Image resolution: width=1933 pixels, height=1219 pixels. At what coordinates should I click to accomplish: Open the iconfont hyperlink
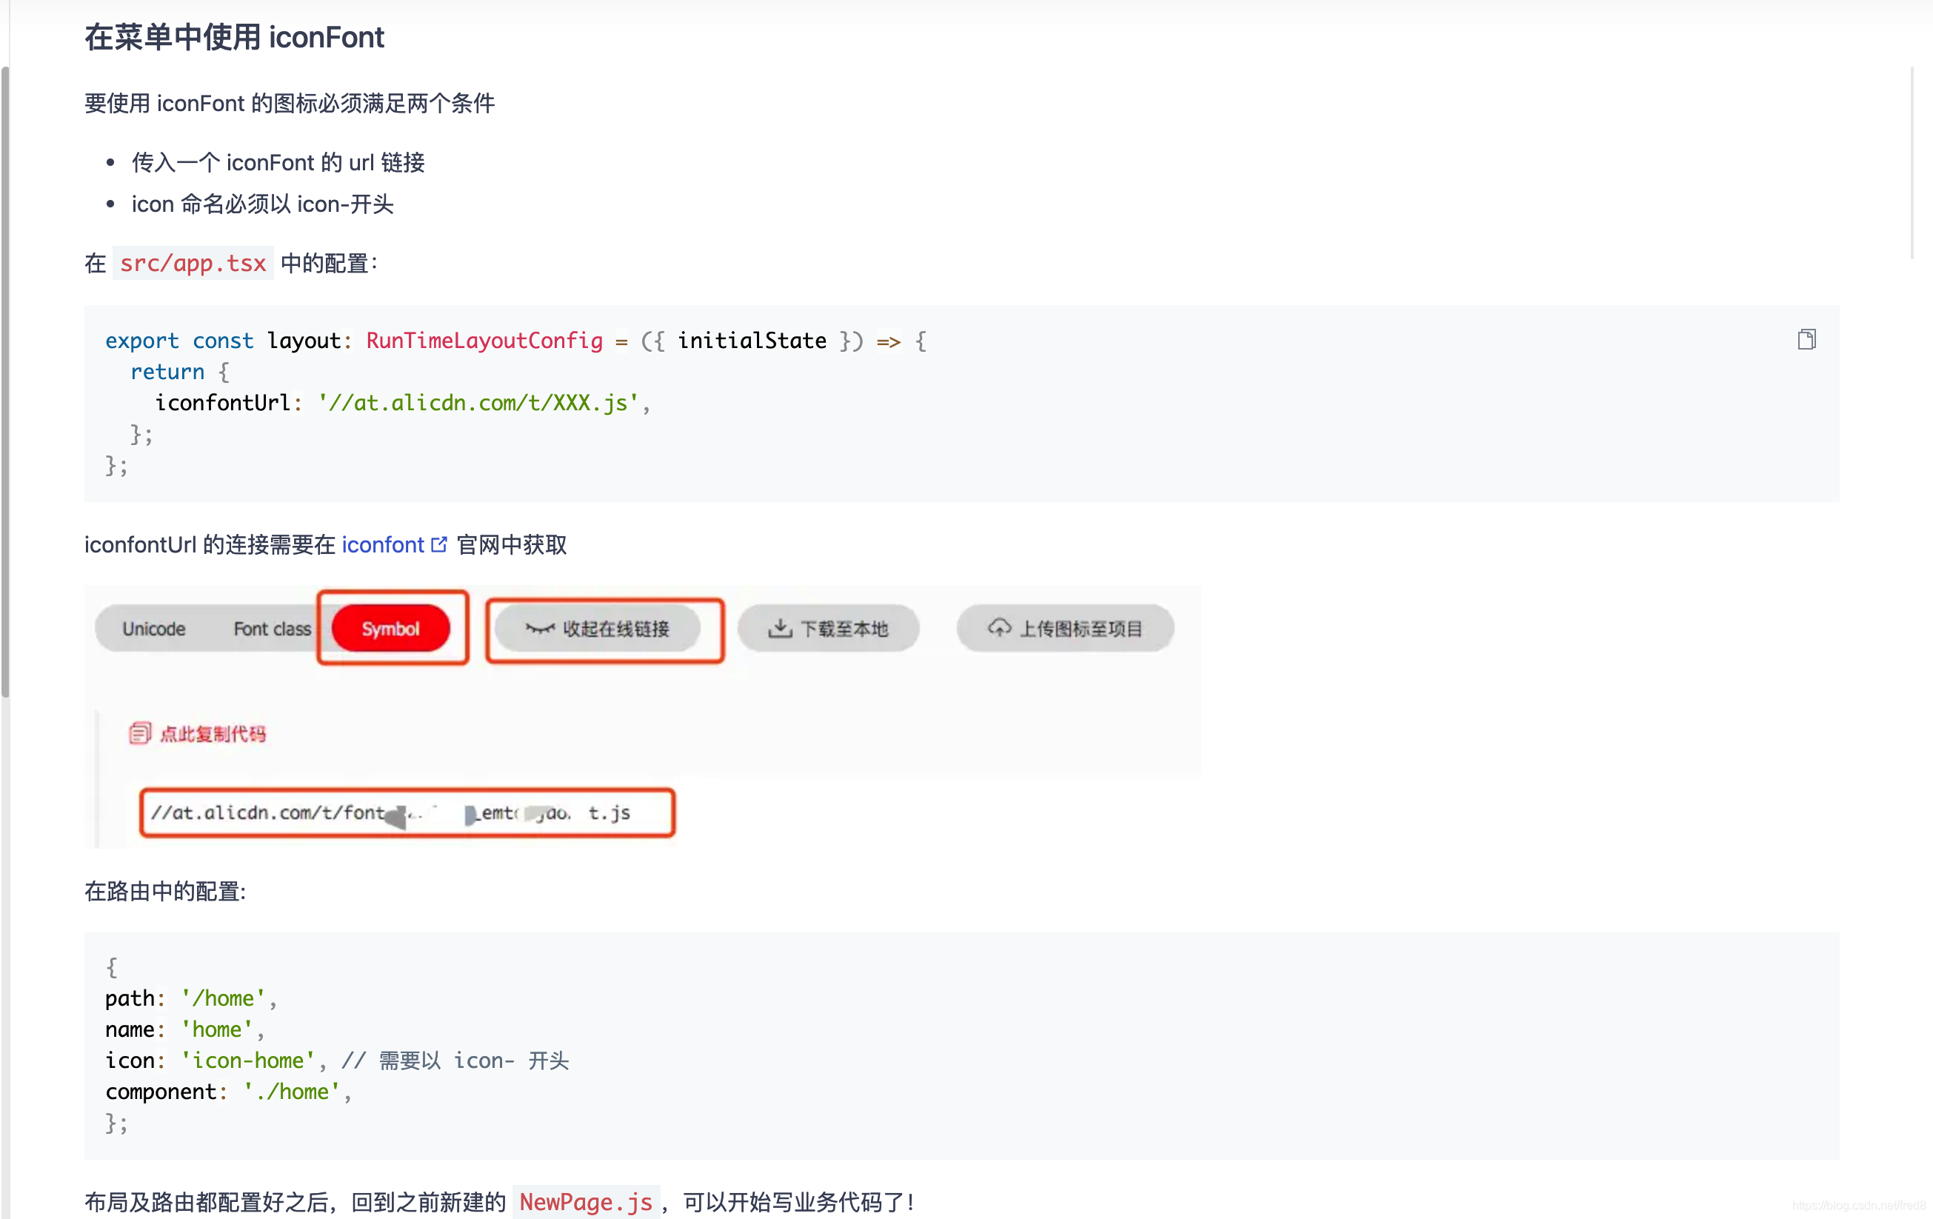pyautogui.click(x=382, y=545)
